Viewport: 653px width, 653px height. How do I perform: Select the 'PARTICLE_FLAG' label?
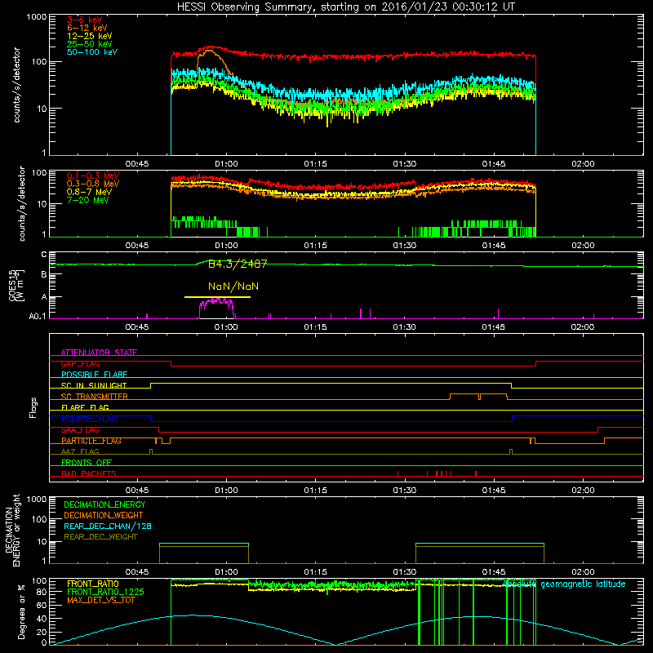91,441
